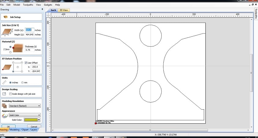
Task: Click the scroll-up arrow beside canvas
Action: coord(251,20)
